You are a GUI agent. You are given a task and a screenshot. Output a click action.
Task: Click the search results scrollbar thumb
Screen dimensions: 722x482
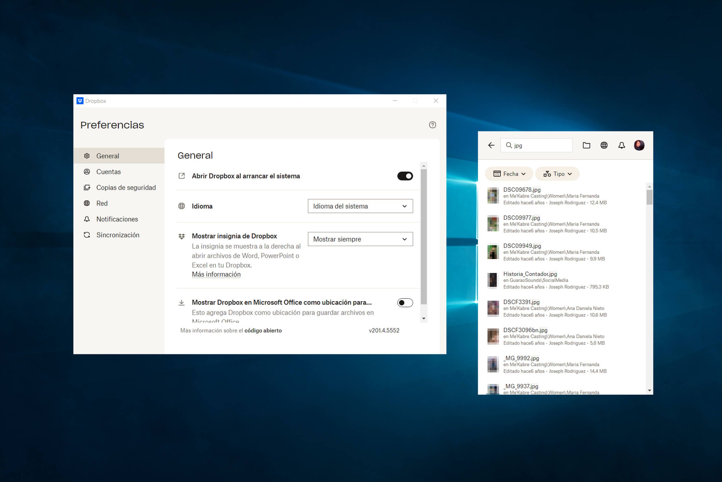(x=649, y=197)
